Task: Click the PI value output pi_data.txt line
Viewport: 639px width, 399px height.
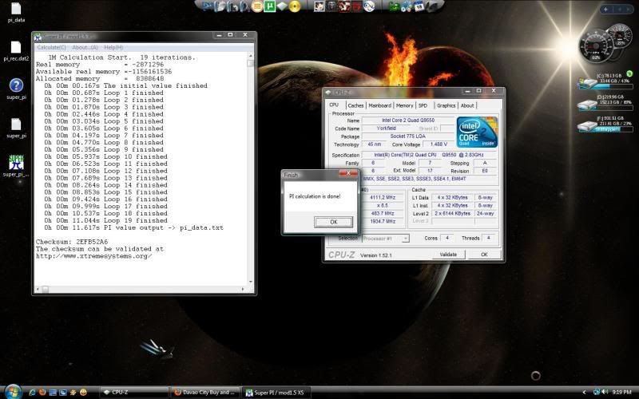Action: coord(133,227)
